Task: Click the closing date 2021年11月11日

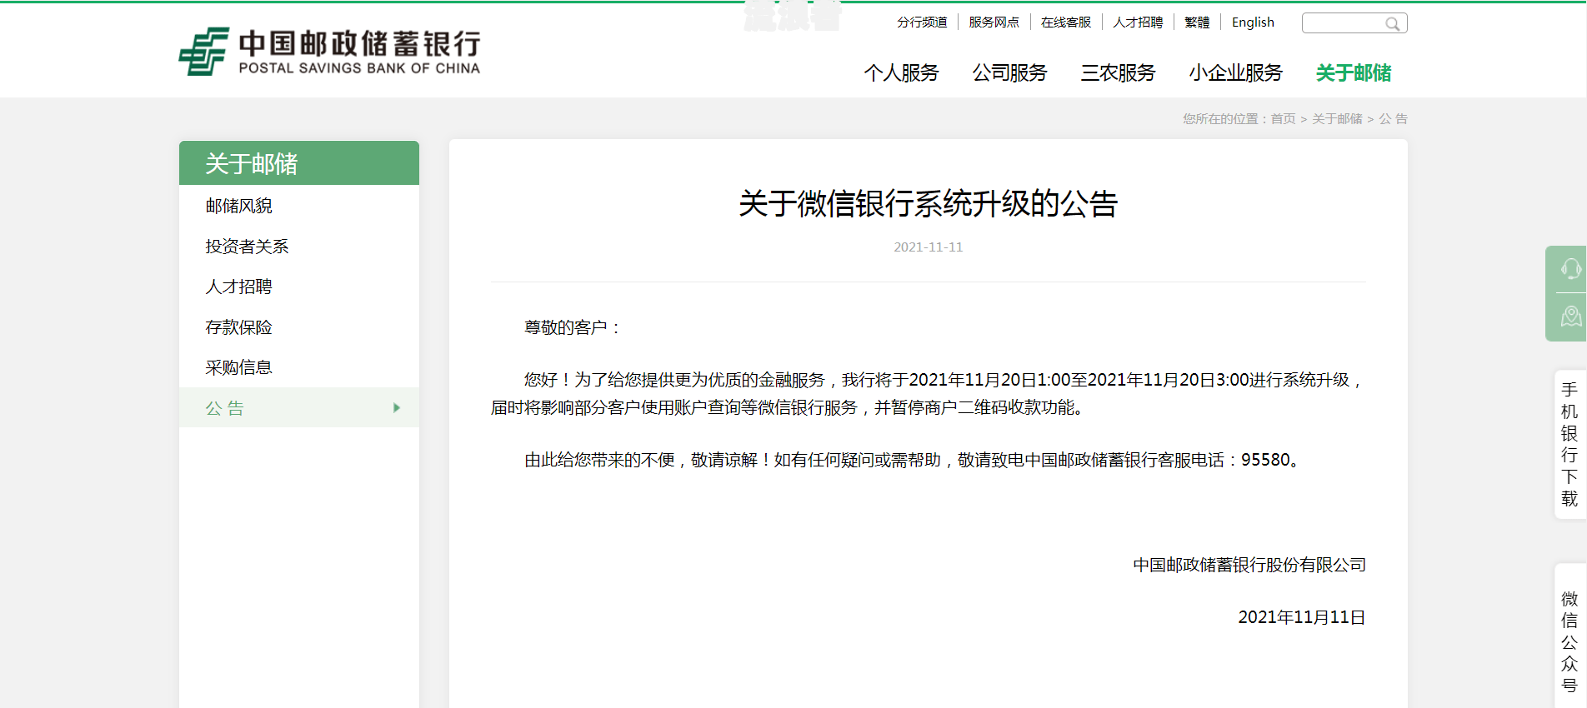Action: pos(1301,618)
